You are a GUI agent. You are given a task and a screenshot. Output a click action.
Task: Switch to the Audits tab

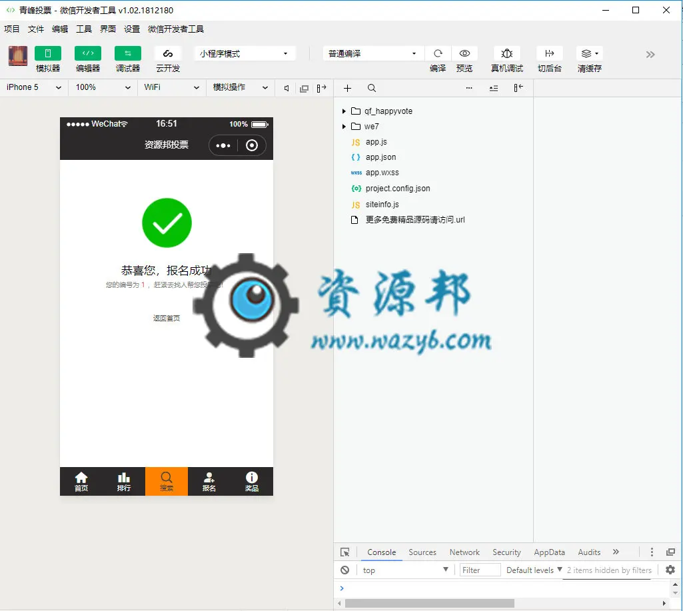click(x=589, y=552)
